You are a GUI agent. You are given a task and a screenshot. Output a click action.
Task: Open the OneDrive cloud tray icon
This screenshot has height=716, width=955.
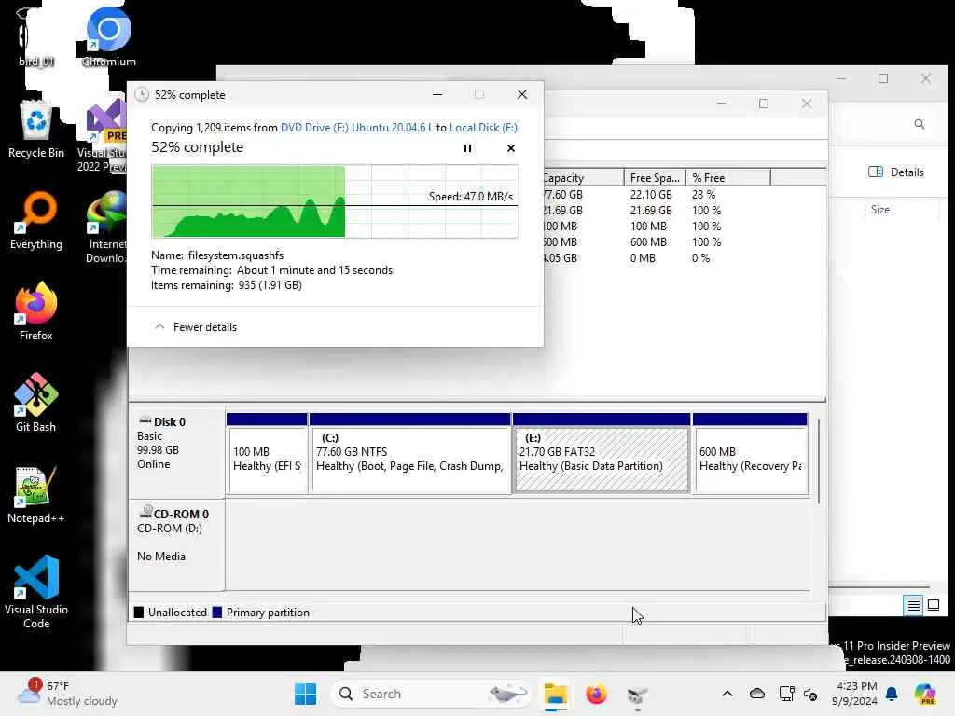pos(757,694)
